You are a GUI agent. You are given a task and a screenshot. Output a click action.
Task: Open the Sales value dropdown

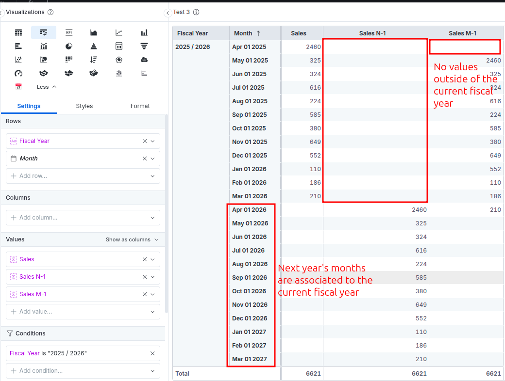click(x=152, y=259)
